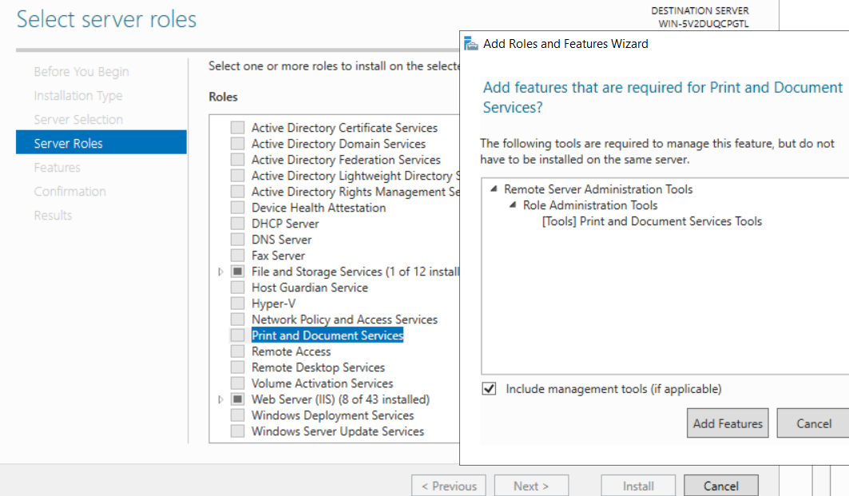Click the Install button
Image resolution: width=849 pixels, height=496 pixels.
click(x=638, y=486)
